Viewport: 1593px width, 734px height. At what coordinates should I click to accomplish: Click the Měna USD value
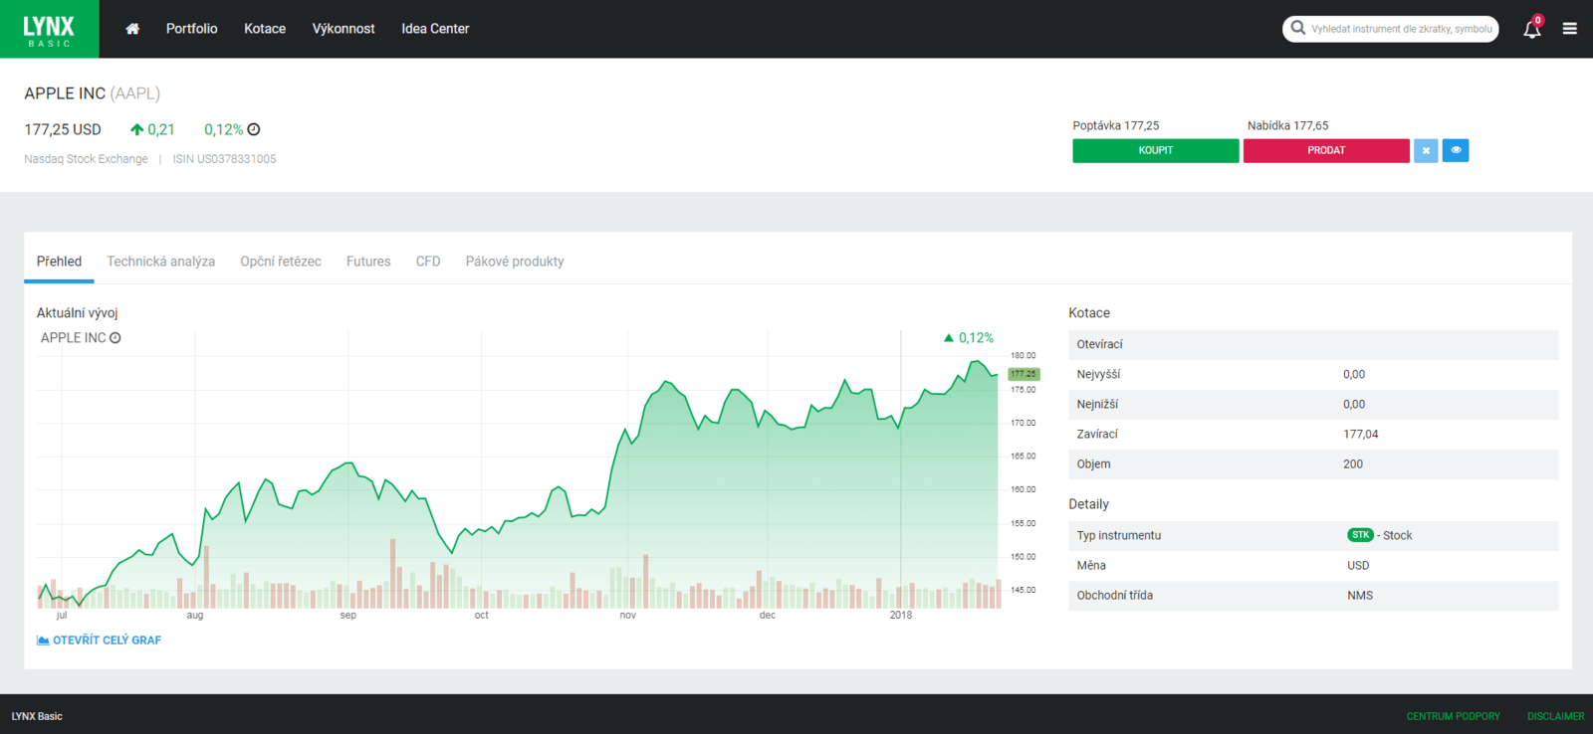[1358, 565]
